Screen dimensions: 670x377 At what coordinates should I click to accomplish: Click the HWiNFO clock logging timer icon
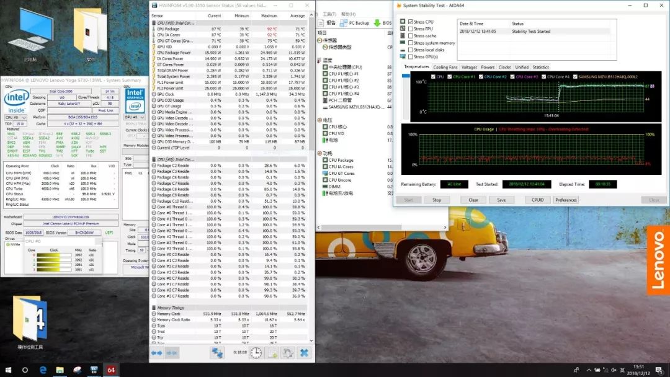(256, 352)
